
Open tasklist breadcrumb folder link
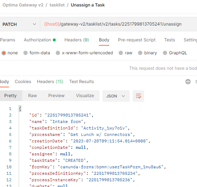point(57,5)
